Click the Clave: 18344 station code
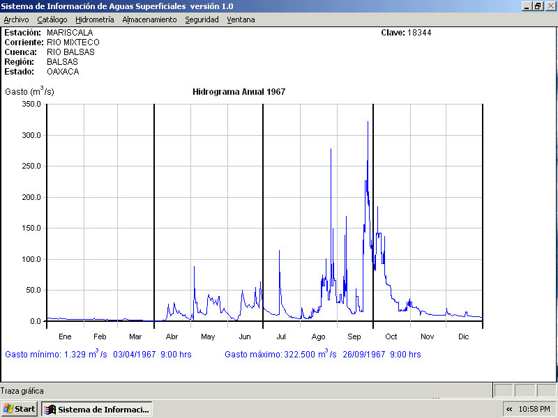Viewport: 558px width, 418px height. pyautogui.click(x=406, y=33)
